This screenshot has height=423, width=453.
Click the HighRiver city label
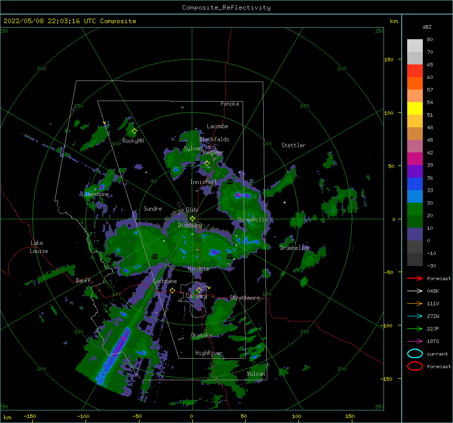click(x=208, y=353)
